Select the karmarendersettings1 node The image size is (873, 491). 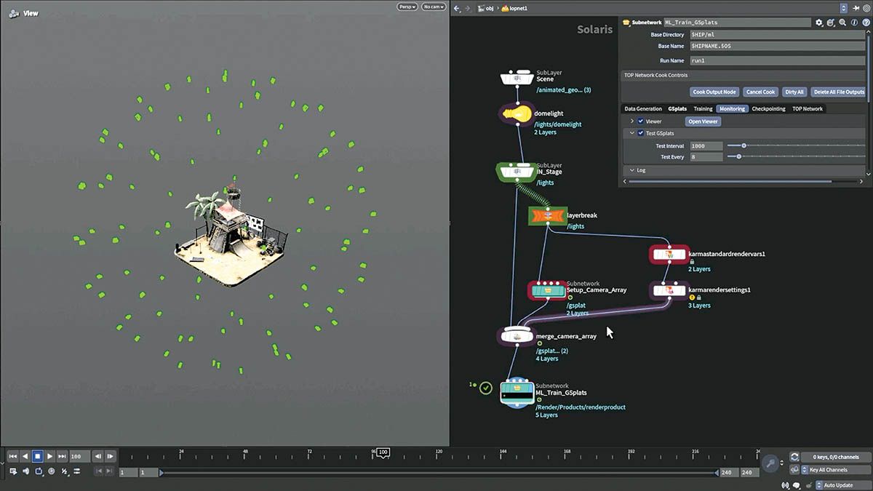coord(669,290)
